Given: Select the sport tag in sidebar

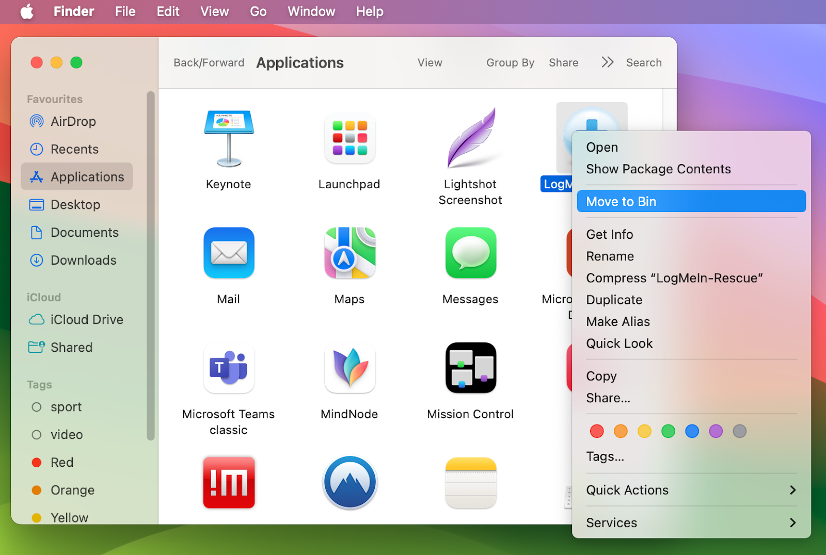Looking at the screenshot, I should click(x=77, y=407).
